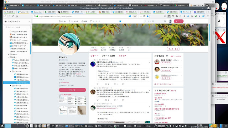Image resolution: width=228 pixels, height=128 pixels.
Task: Collapse the 弁護士 bookmark folder
Action: click(9, 57)
